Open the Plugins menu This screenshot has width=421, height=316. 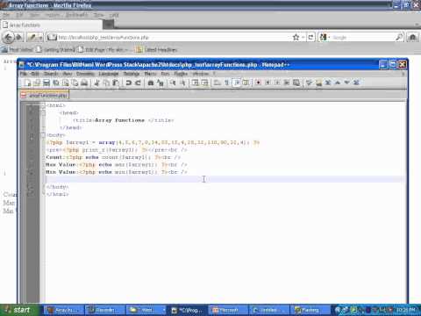click(x=181, y=74)
